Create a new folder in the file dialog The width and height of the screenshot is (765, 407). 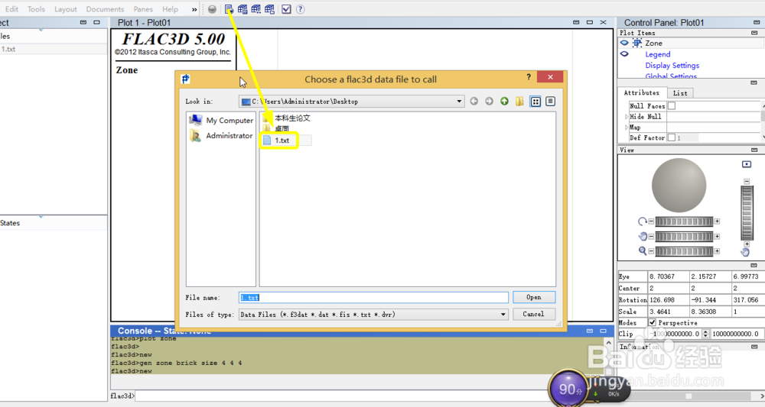click(519, 102)
